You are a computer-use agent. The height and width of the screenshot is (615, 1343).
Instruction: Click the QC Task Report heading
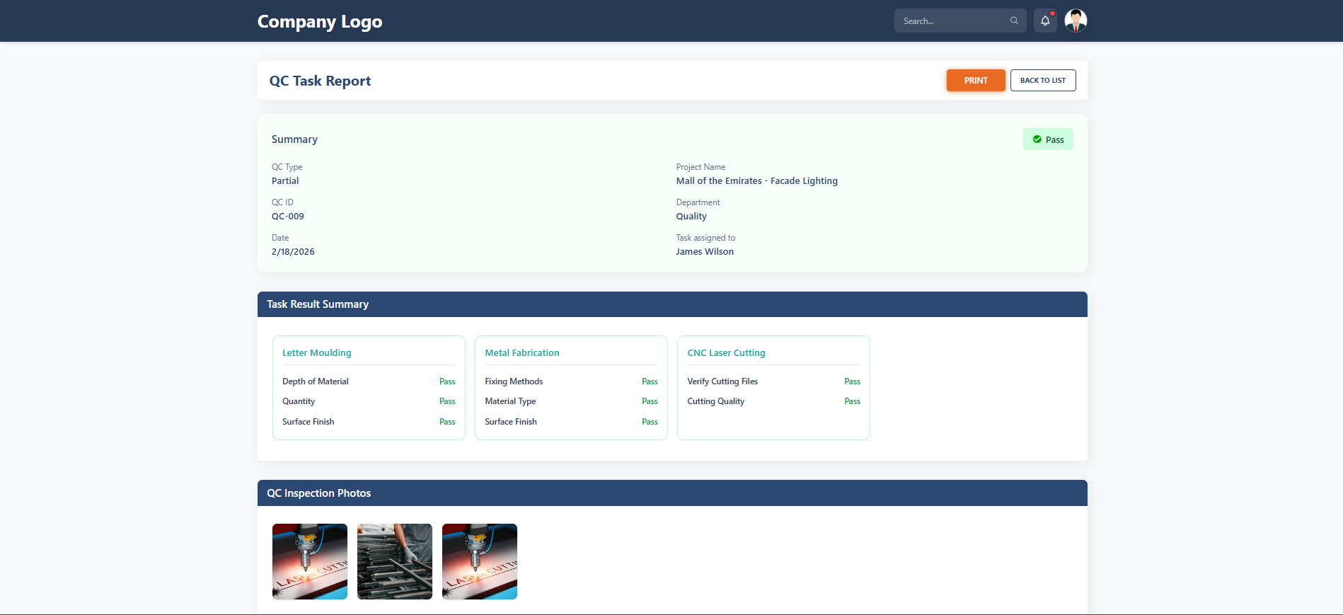(320, 81)
